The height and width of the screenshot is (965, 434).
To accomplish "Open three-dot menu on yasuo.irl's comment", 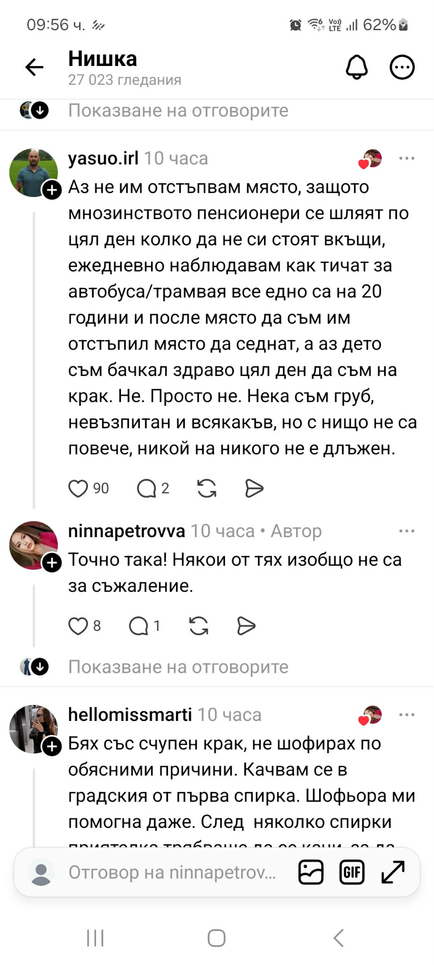I will point(406,158).
